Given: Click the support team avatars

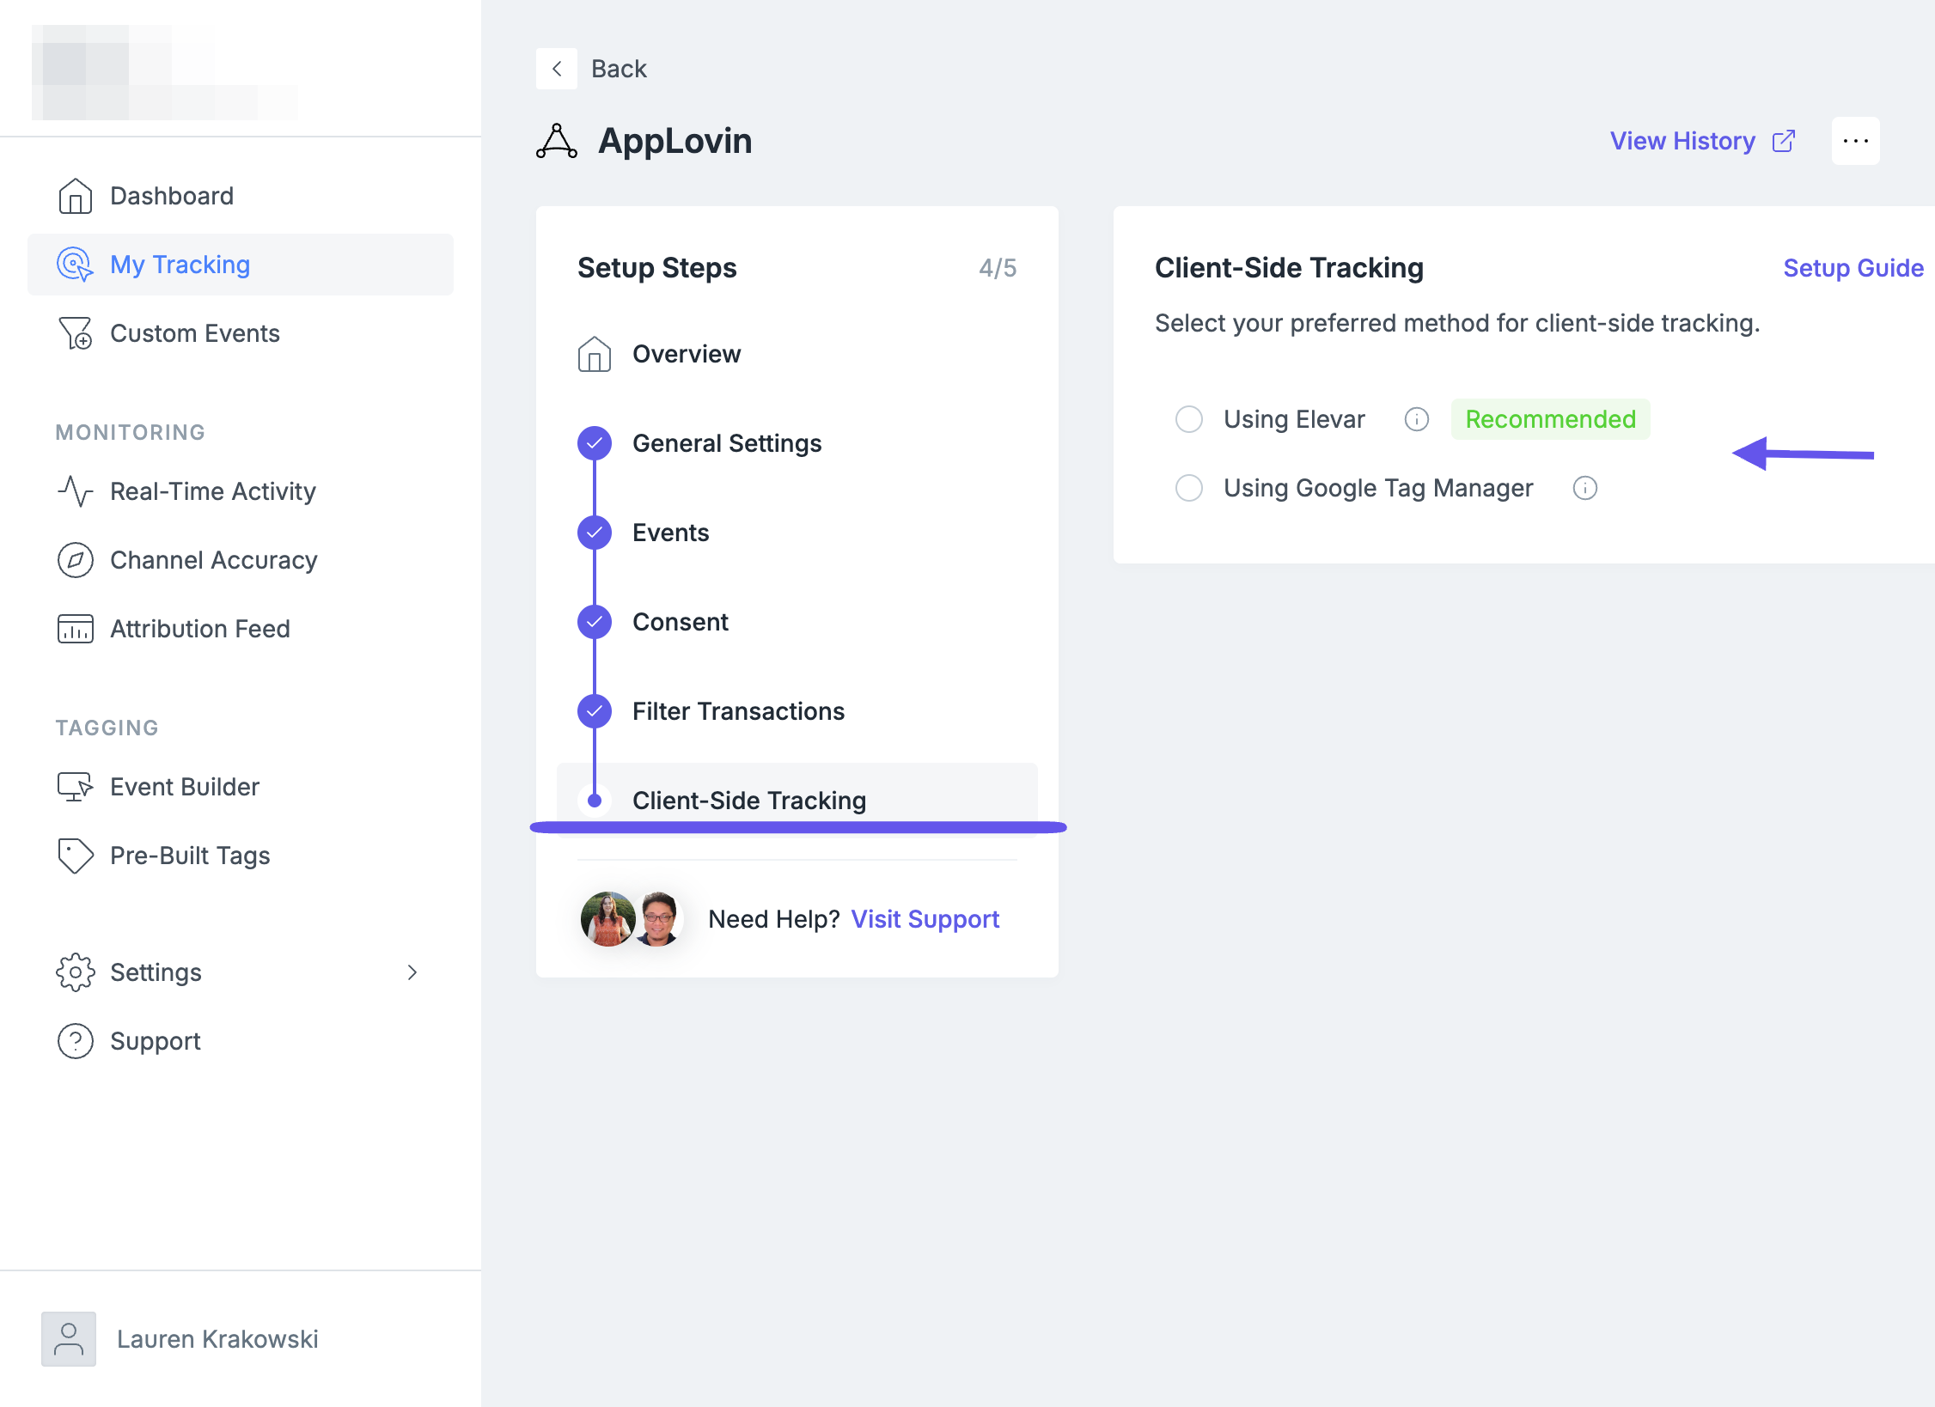Looking at the screenshot, I should [632, 919].
